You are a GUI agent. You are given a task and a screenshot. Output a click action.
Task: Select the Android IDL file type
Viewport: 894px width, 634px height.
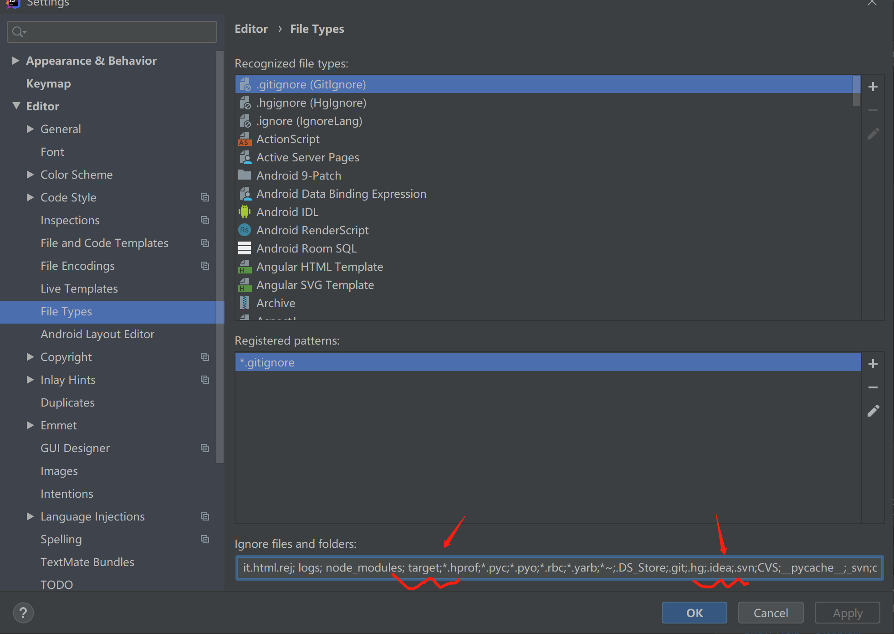287,211
